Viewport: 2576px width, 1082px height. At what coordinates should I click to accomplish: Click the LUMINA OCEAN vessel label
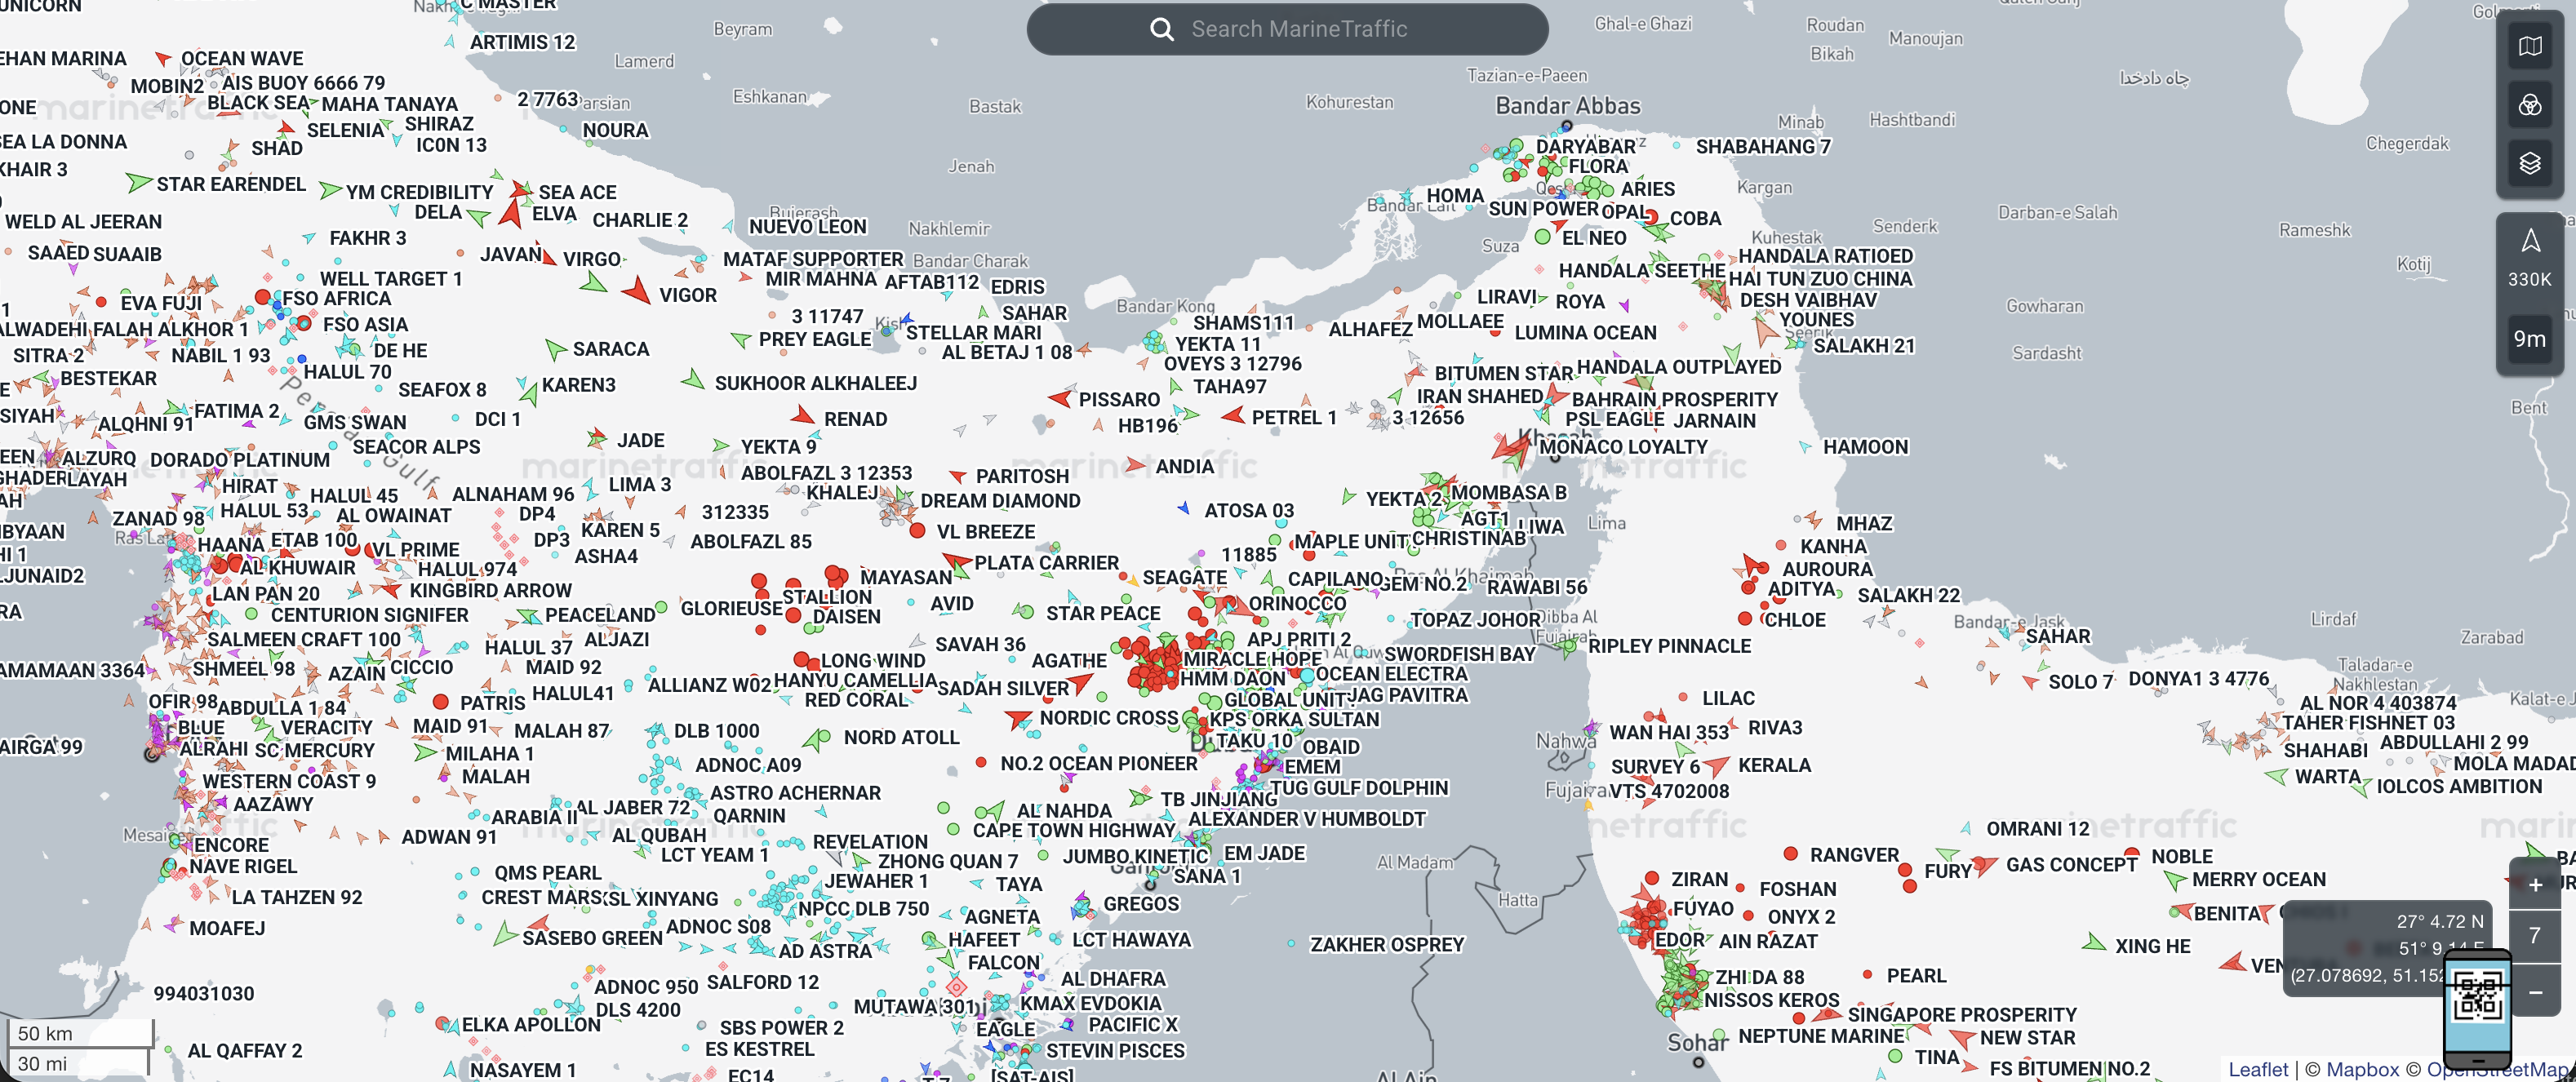pos(1585,332)
